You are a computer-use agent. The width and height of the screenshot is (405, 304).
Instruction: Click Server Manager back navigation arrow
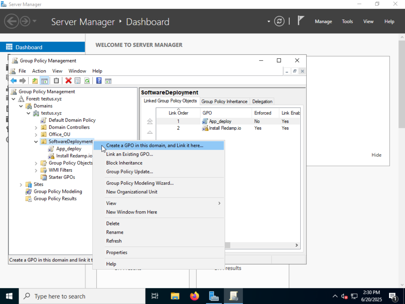12,21
